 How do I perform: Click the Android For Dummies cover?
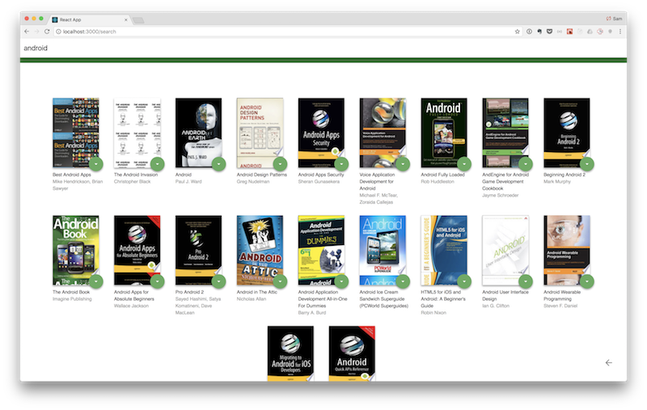321,251
